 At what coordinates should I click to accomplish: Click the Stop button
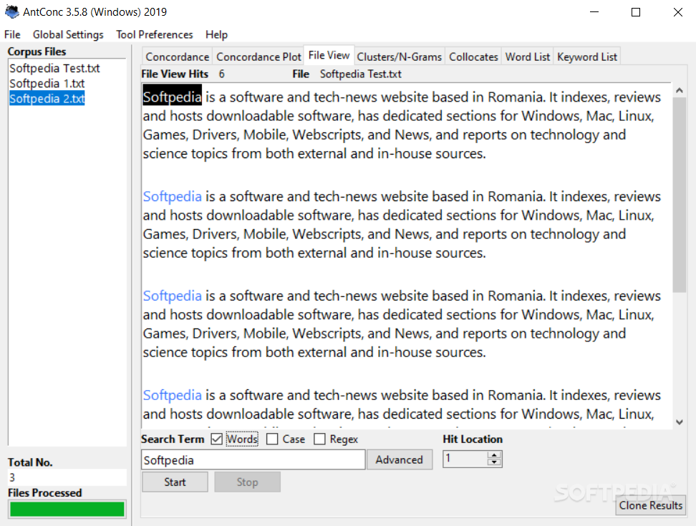(x=247, y=482)
